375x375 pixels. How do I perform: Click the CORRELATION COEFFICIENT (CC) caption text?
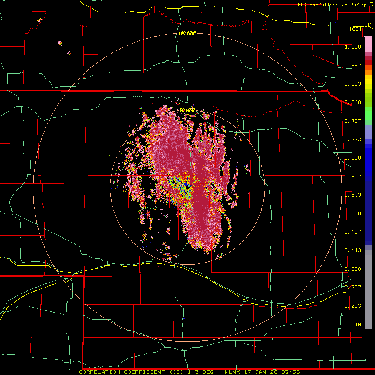point(131,372)
